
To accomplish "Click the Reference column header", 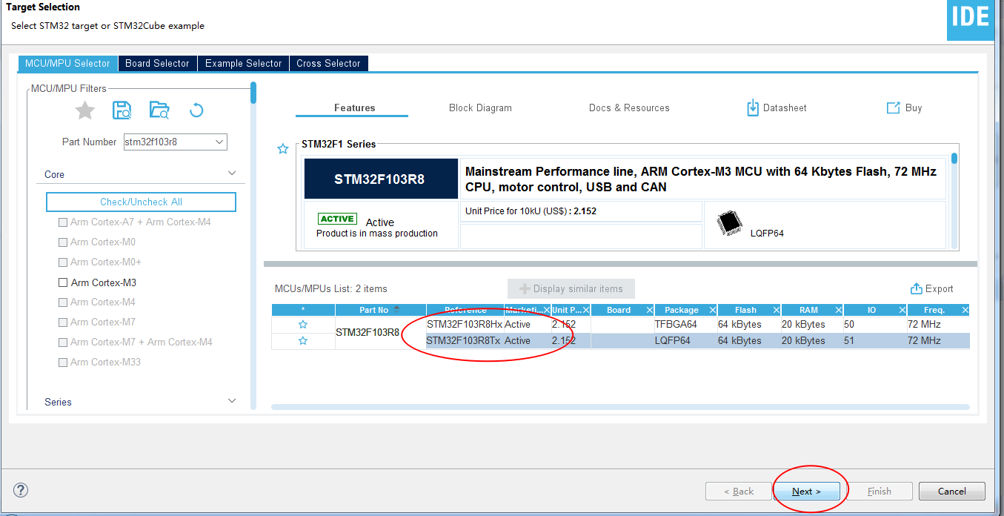I will (x=465, y=310).
